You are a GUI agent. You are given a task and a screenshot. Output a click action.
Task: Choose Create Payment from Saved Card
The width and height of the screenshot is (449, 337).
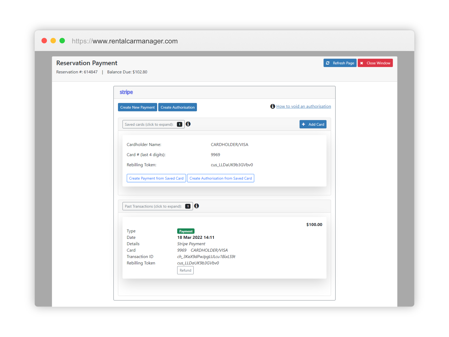(x=156, y=178)
